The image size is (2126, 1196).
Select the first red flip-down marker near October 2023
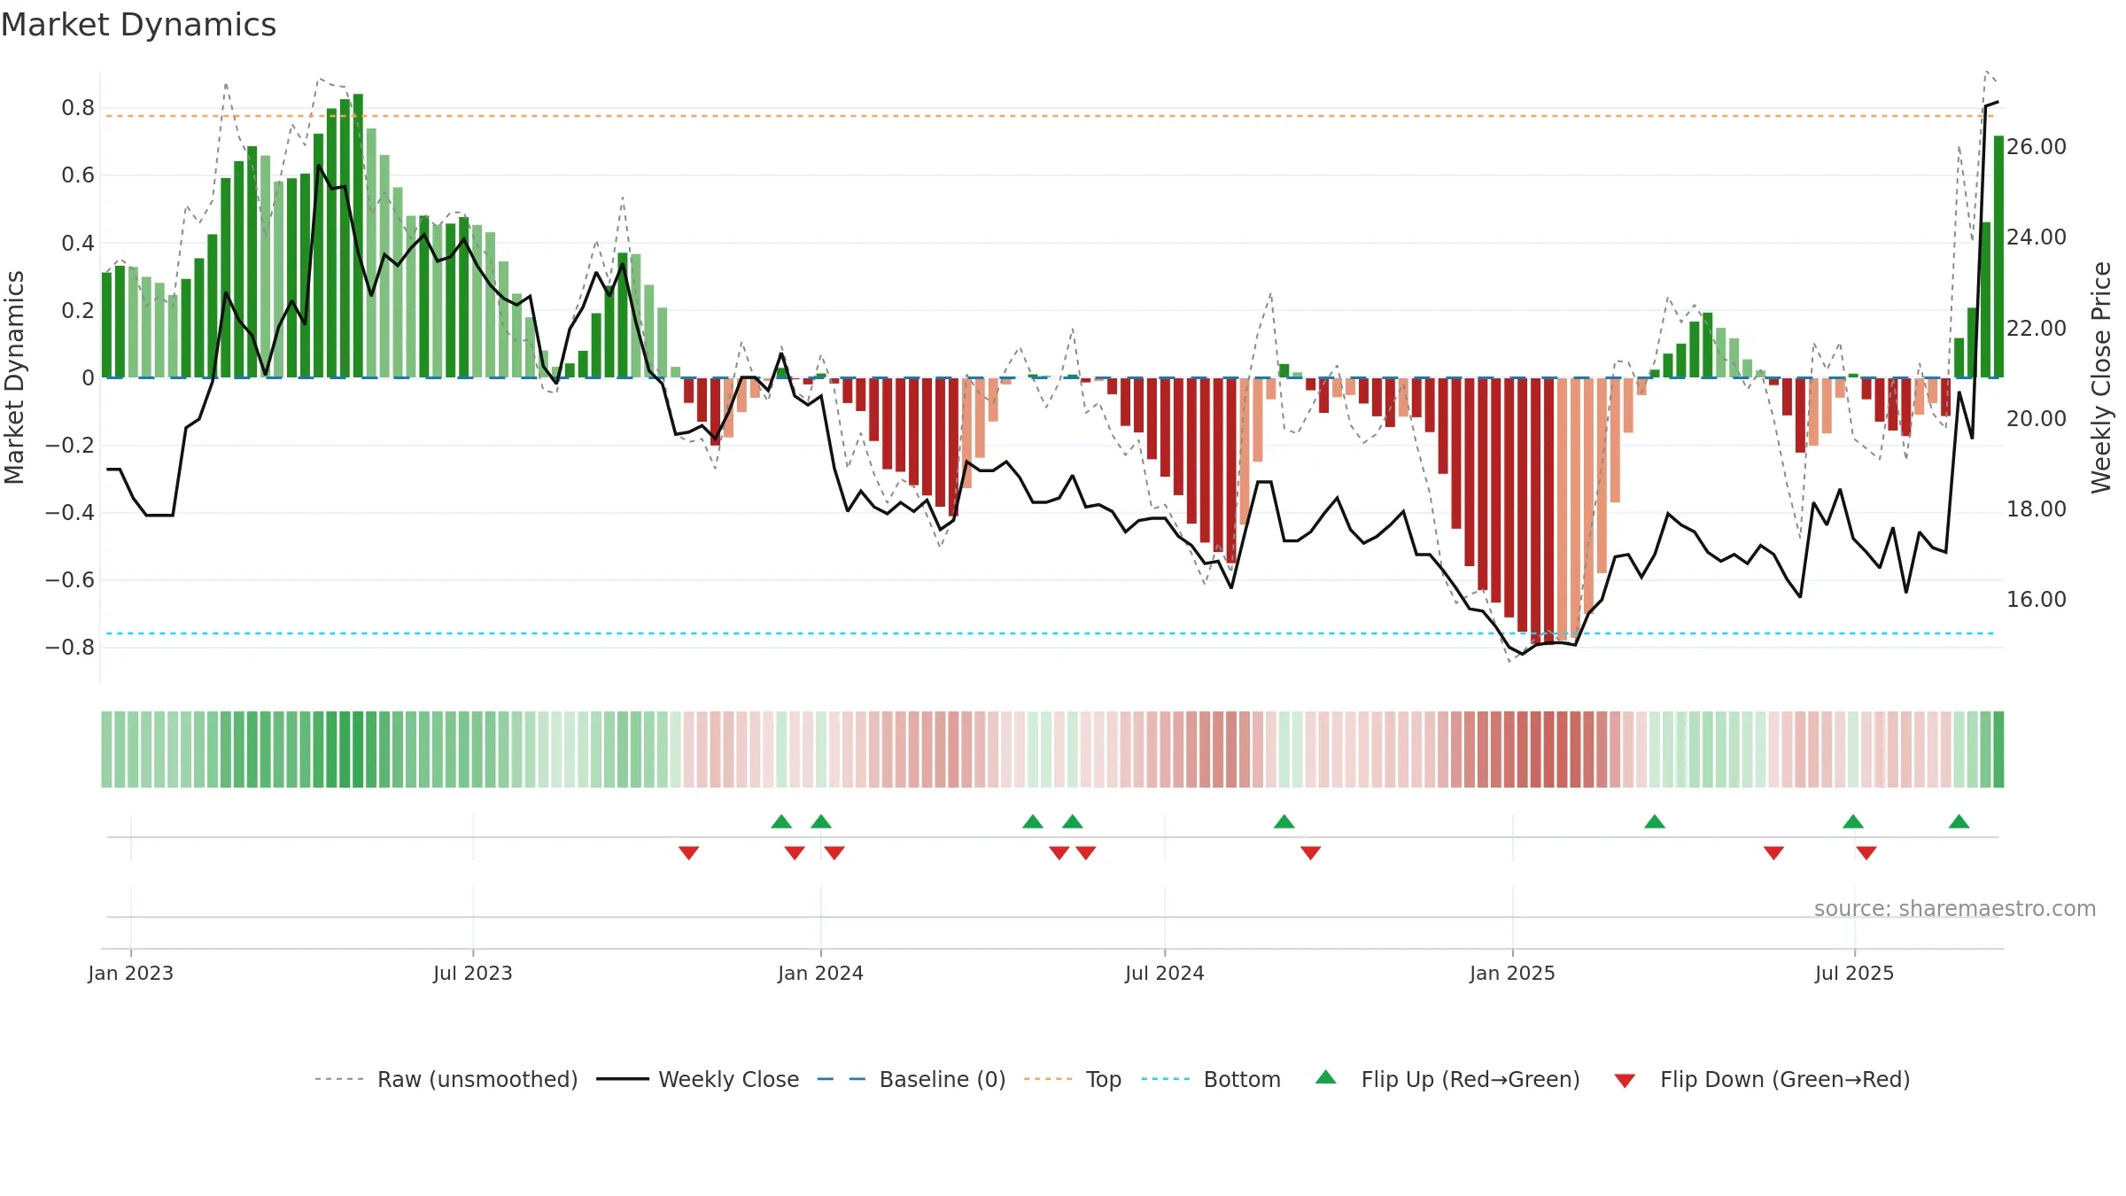(689, 852)
